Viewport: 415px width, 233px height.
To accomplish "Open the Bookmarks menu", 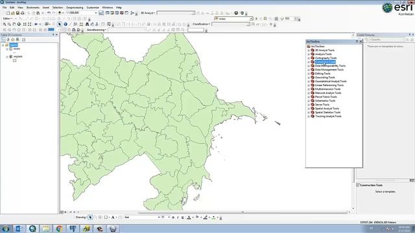I will click(33, 7).
